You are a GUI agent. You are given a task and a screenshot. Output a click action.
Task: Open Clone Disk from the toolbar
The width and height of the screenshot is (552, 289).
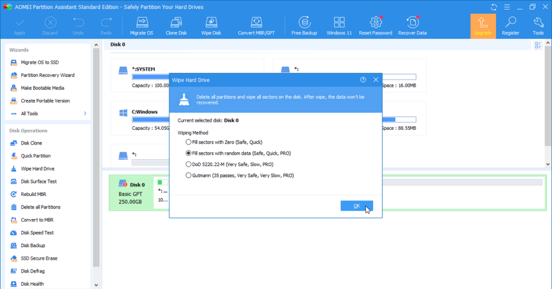point(176,26)
